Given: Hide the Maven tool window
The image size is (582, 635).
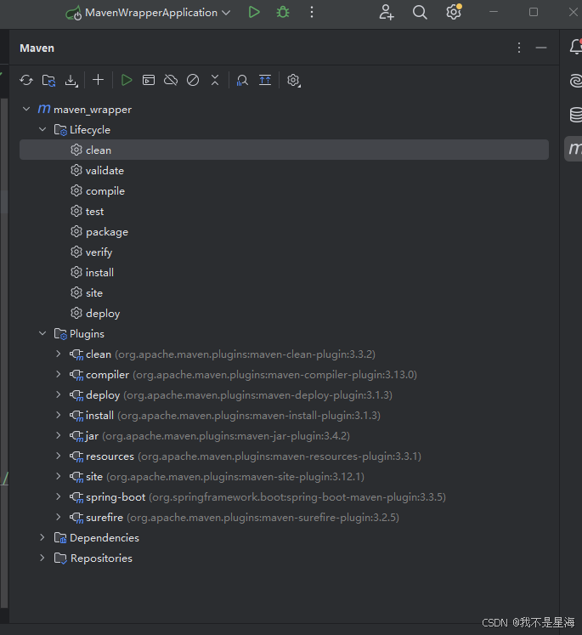Looking at the screenshot, I should tap(541, 48).
